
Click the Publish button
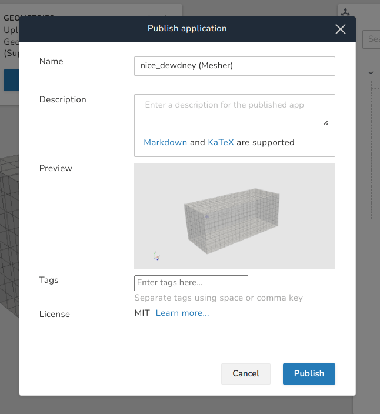[x=309, y=373]
